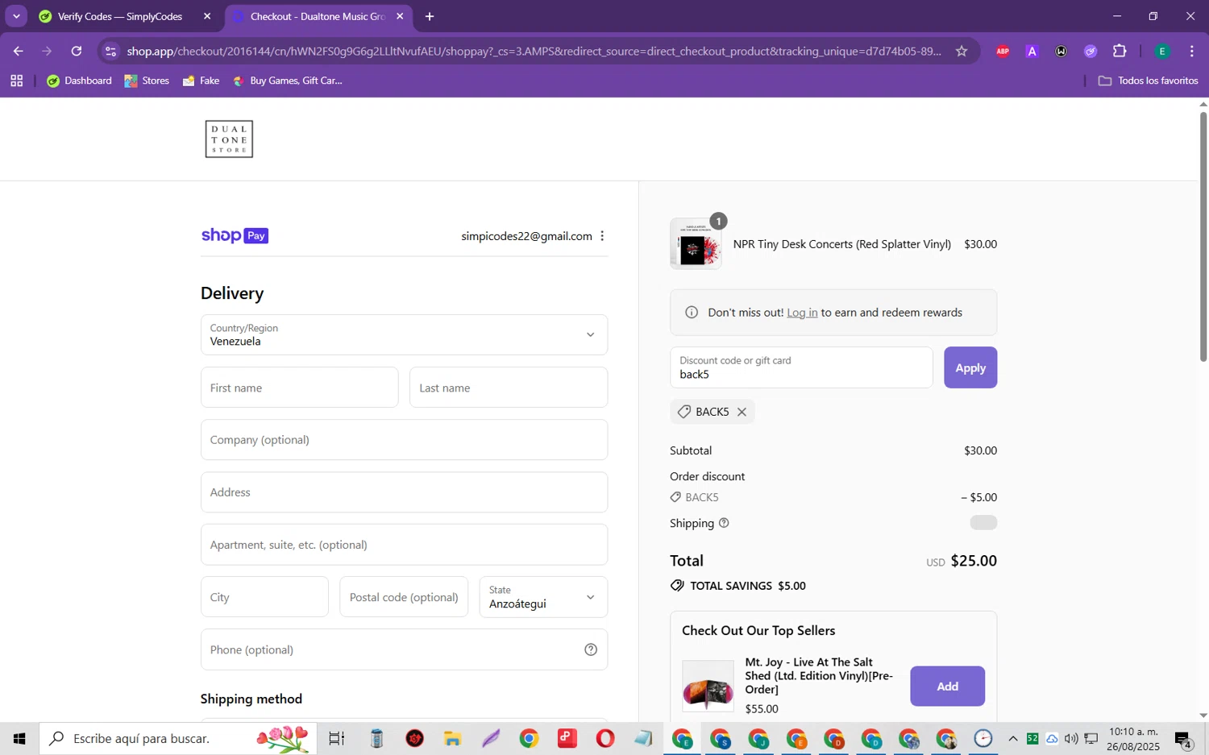Click the Shop Pay logo
Image resolution: width=1209 pixels, height=755 pixels.
coord(235,235)
